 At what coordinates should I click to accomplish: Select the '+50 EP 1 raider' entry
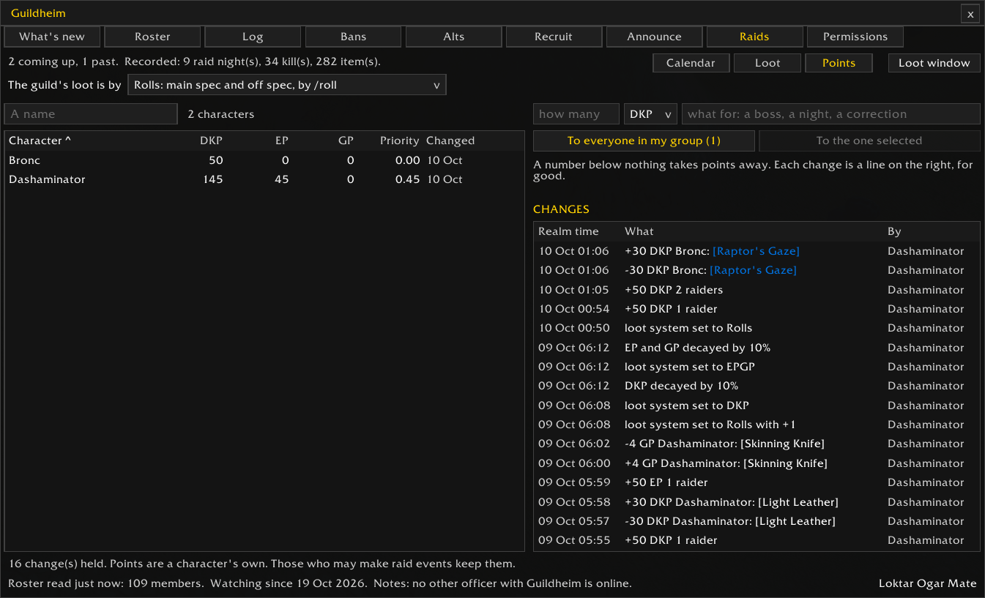[757, 482]
